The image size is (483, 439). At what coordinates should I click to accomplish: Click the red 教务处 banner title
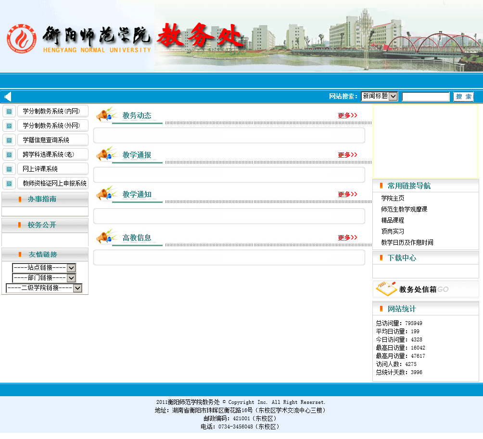[200, 36]
